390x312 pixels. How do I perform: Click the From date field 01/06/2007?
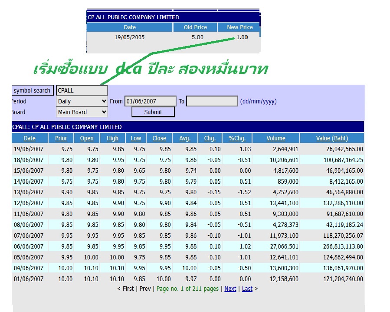151,101
